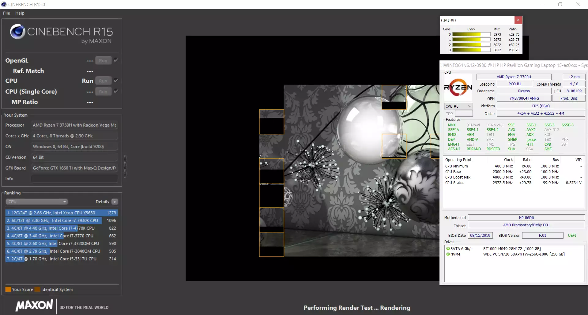Click the Cinebench R15 logo icon

[x=17, y=31]
